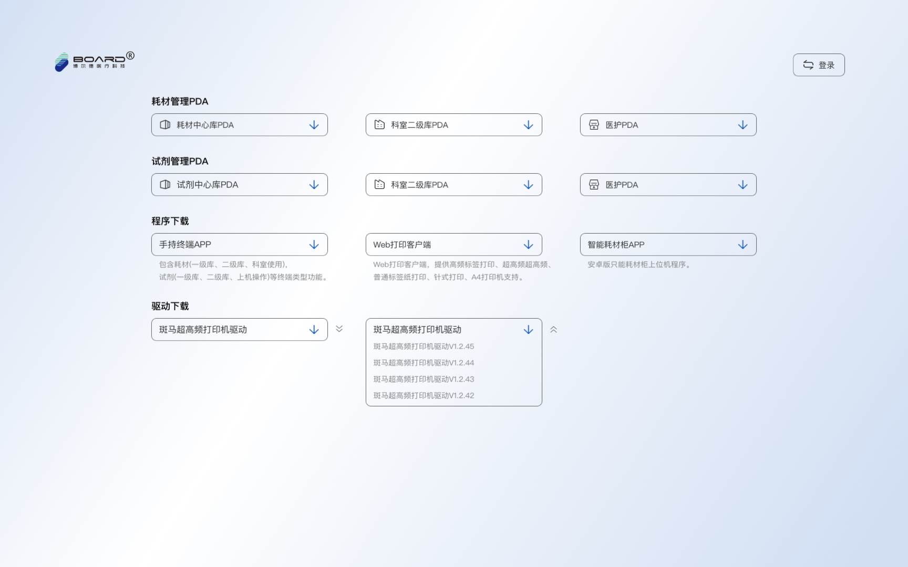Expand the collapsed 斑马超高频打印机驱动 version list
This screenshot has height=567, width=908.
339,329
